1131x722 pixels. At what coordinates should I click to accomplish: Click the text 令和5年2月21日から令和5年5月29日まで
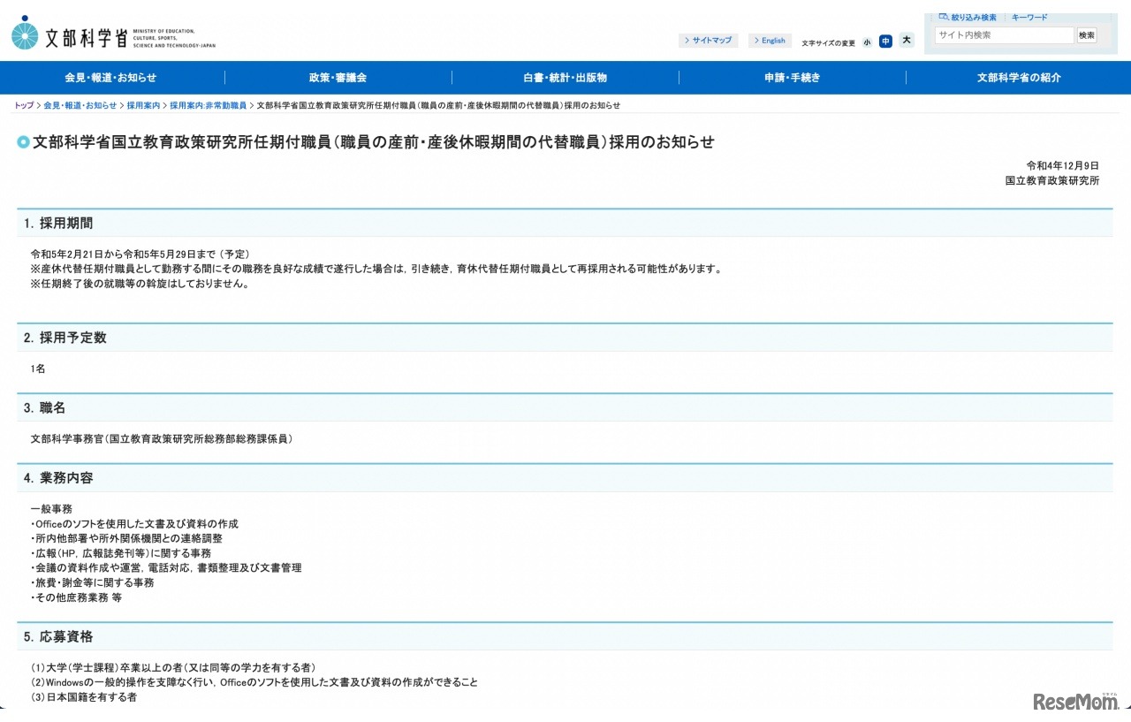point(125,255)
